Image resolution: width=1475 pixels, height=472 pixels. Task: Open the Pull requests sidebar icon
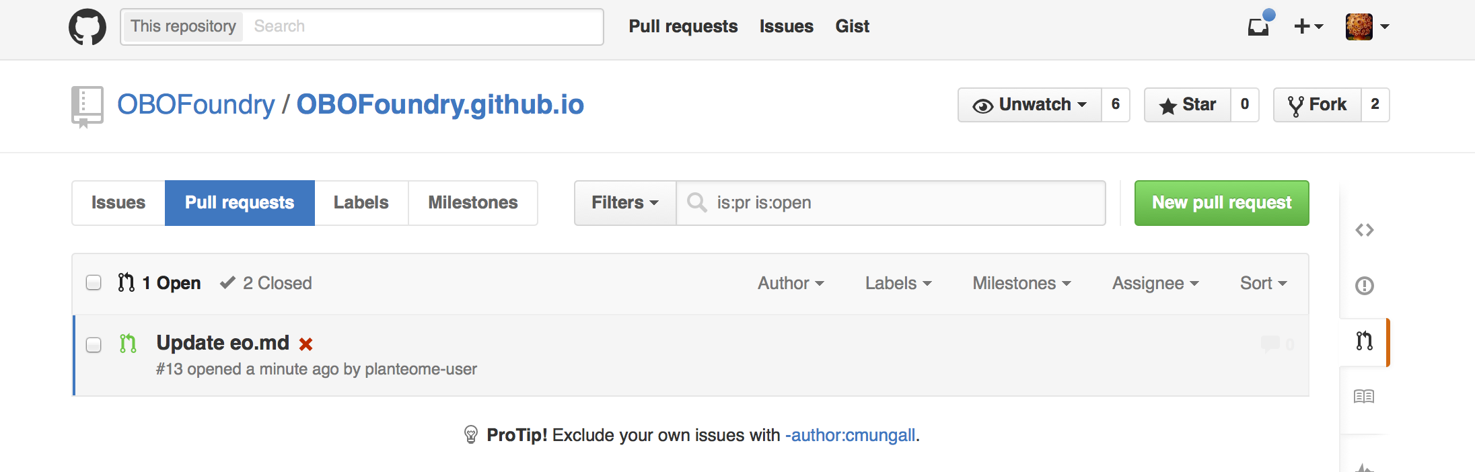1364,341
